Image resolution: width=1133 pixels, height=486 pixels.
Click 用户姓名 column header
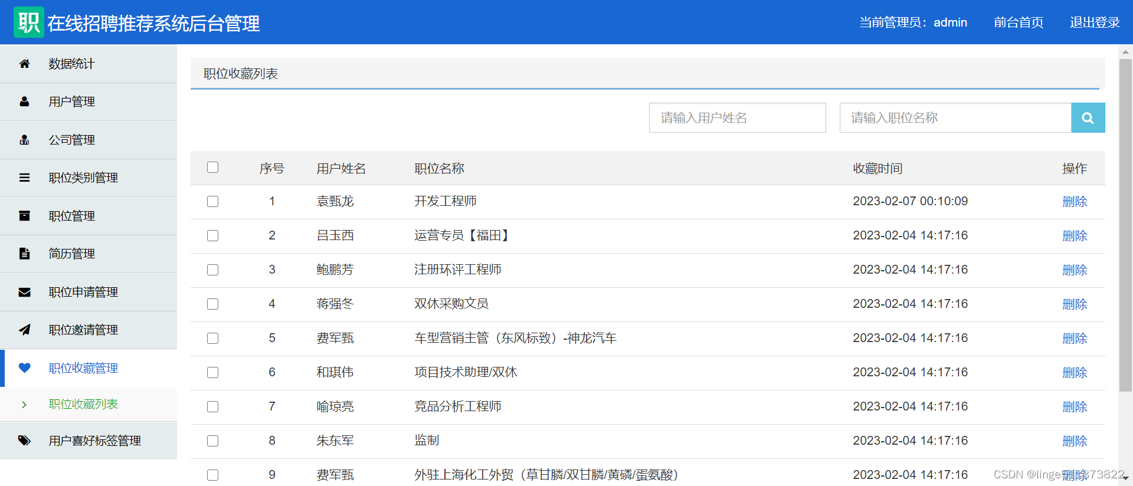point(341,169)
